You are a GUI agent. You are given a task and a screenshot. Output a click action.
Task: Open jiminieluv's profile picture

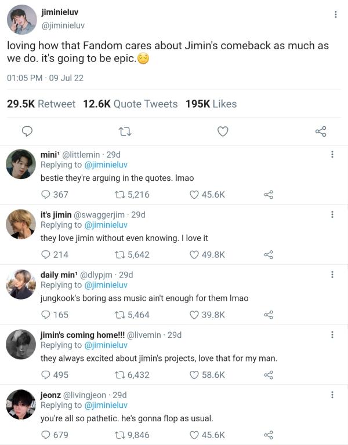22,20
